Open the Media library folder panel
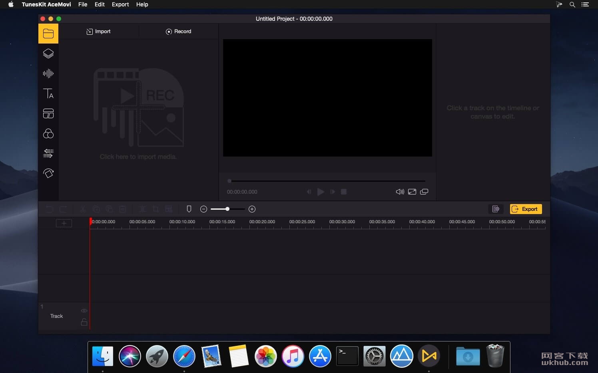598x373 pixels. pos(48,34)
